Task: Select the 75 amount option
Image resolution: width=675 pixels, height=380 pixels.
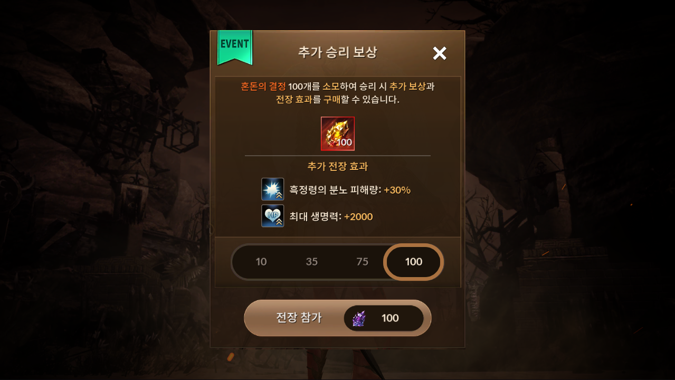Action: [x=363, y=262]
